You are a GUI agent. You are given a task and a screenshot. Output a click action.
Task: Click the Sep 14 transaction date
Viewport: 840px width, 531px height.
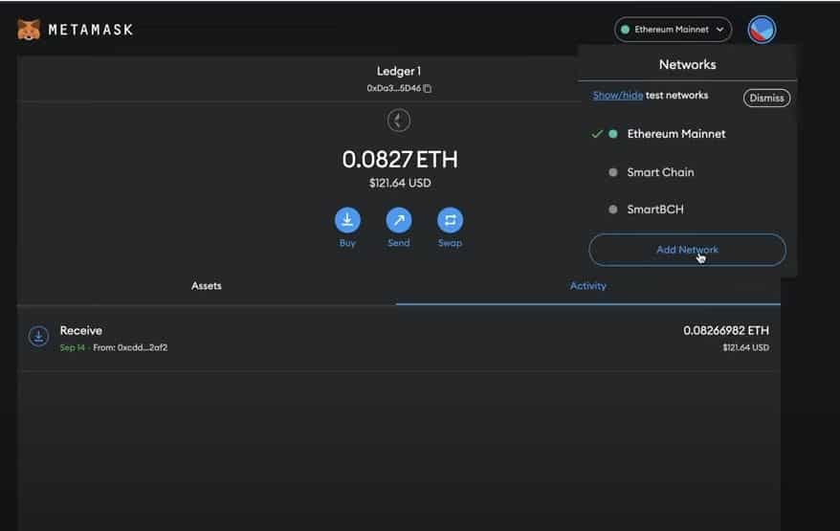click(x=73, y=347)
